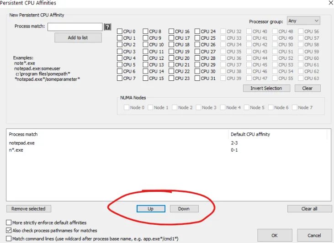
Task: Click the 0-1 affinity value
Action: [x=234, y=150]
